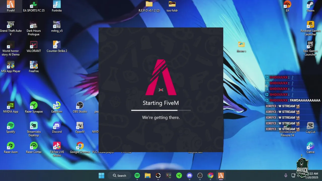The image size is (322, 181).
Task: Open MSI App Player icon
Action: (11, 67)
